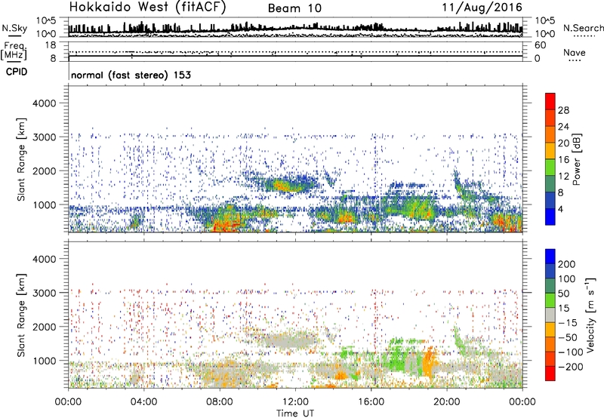The height and width of the screenshot is (418, 604).
Task: Select the 'Freq. [MHz]' axis label
Action: [x=14, y=51]
